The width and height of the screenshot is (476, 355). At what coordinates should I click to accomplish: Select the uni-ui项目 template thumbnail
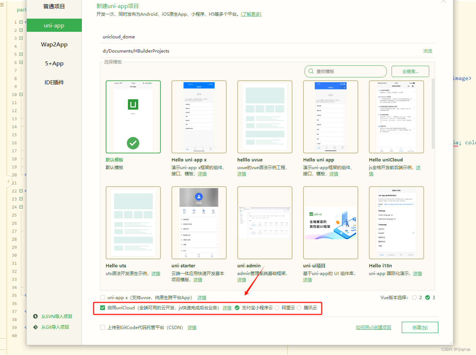tap(330, 223)
